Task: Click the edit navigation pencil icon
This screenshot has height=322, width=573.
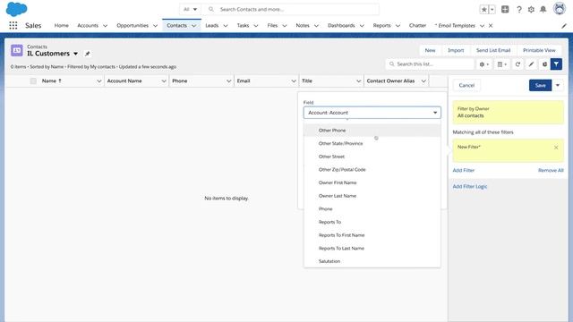Action: [564, 26]
